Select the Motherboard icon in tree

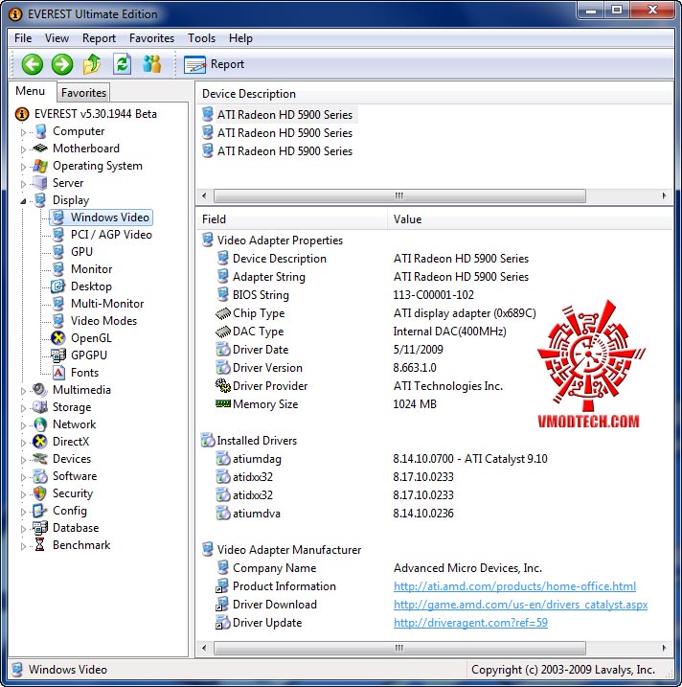pos(40,149)
